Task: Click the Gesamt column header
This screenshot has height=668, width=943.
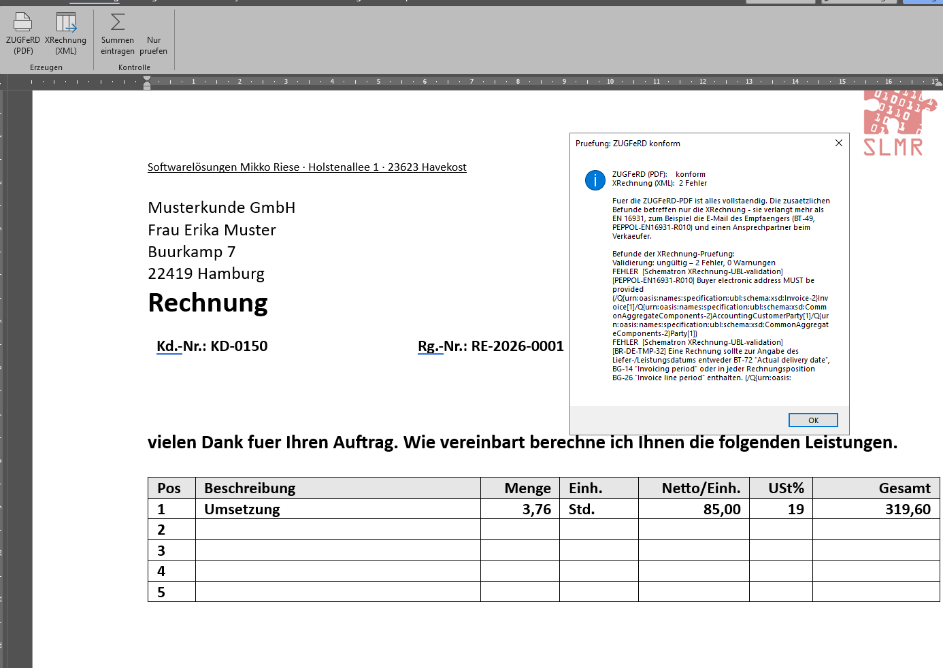Action: click(876, 488)
